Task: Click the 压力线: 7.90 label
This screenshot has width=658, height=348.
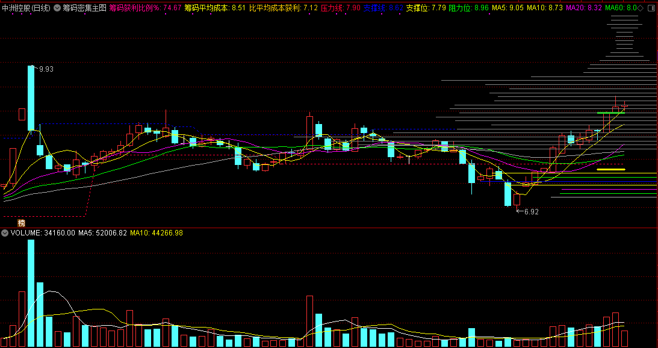Action: pyautogui.click(x=340, y=8)
